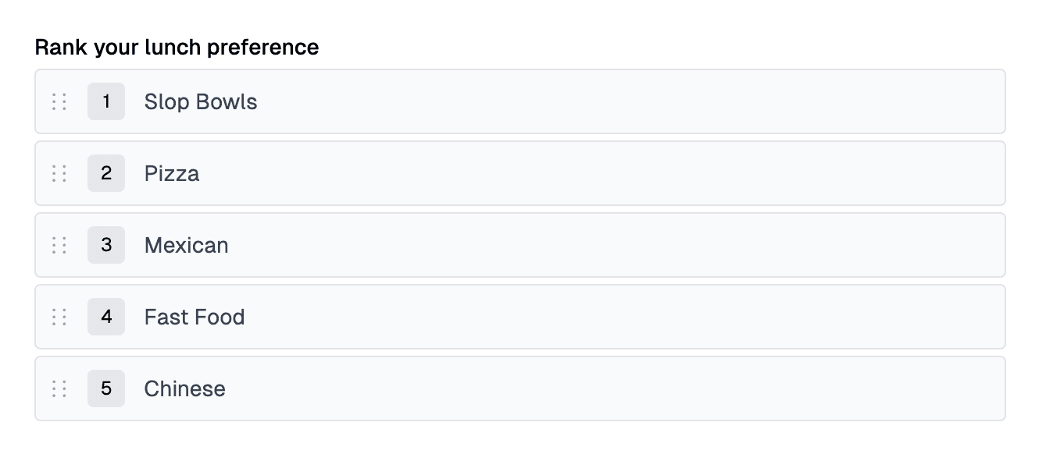Click the rank badge showing 2

[105, 173]
